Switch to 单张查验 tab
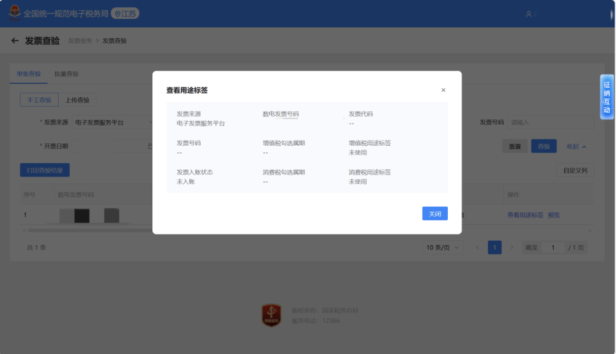Image resolution: width=616 pixels, height=354 pixels. tap(29, 74)
